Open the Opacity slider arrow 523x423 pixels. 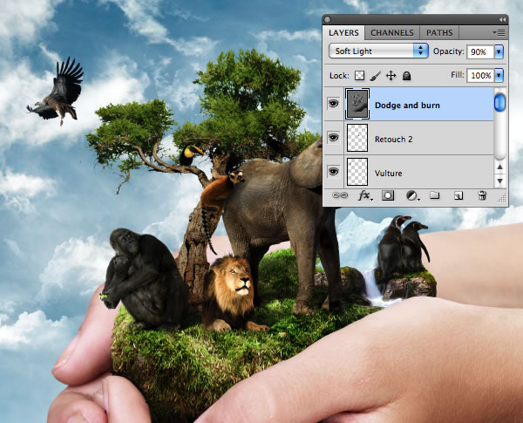point(499,51)
